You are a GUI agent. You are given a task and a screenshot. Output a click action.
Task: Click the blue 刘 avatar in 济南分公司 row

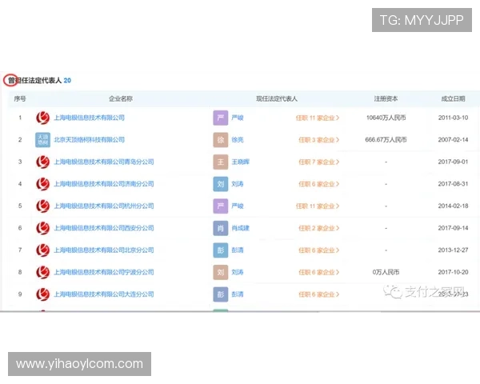(x=221, y=184)
